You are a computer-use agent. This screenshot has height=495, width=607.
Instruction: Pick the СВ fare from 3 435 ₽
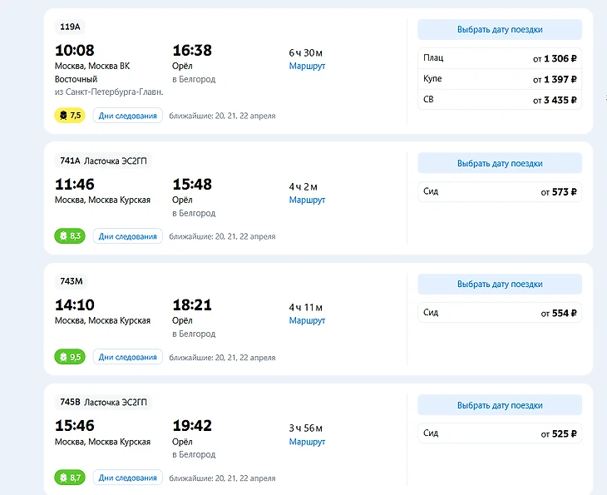500,100
